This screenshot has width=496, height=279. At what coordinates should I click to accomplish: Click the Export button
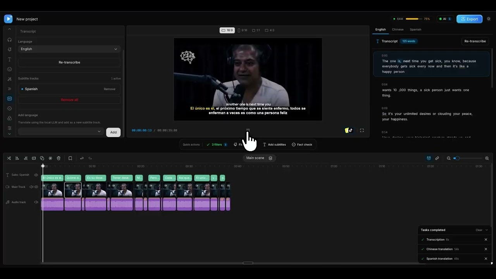coord(469,19)
